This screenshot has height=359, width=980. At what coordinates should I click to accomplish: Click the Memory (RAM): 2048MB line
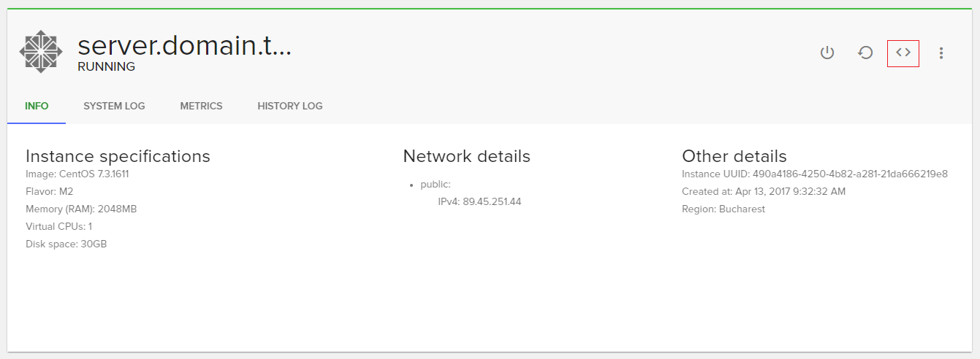[x=81, y=209]
